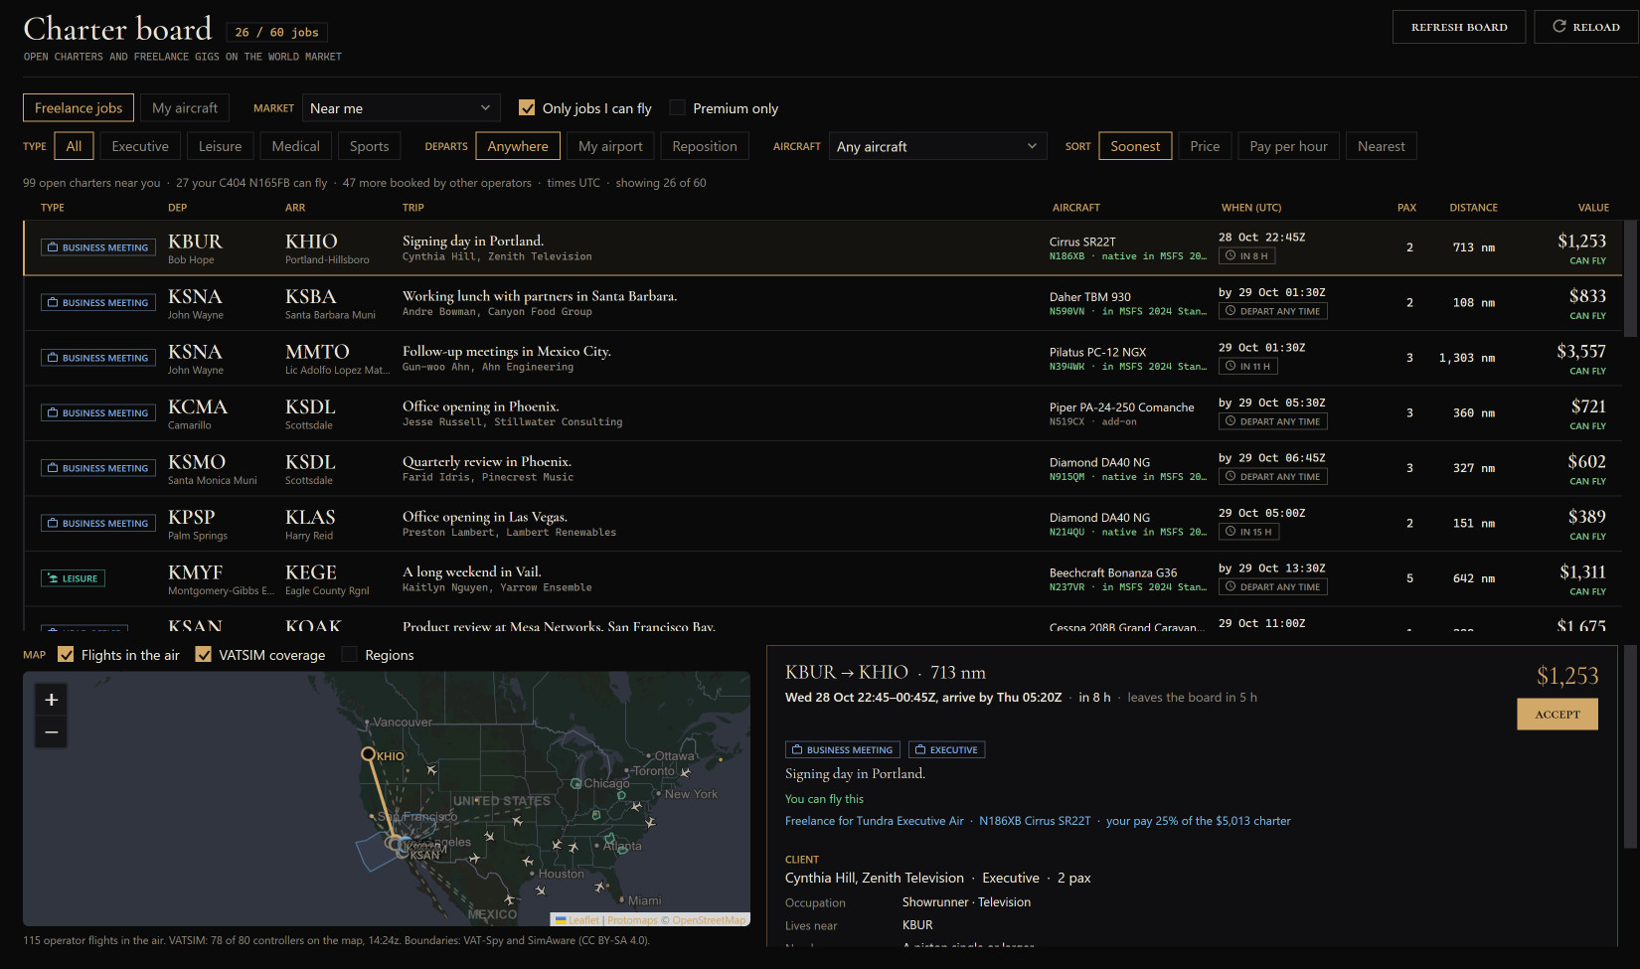Click briefcase icon in KSMO row badge
The image size is (1640, 969).
[53, 468]
